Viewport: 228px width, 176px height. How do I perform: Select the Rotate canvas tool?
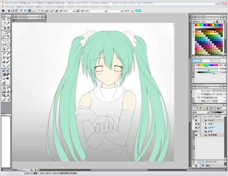click(4, 24)
